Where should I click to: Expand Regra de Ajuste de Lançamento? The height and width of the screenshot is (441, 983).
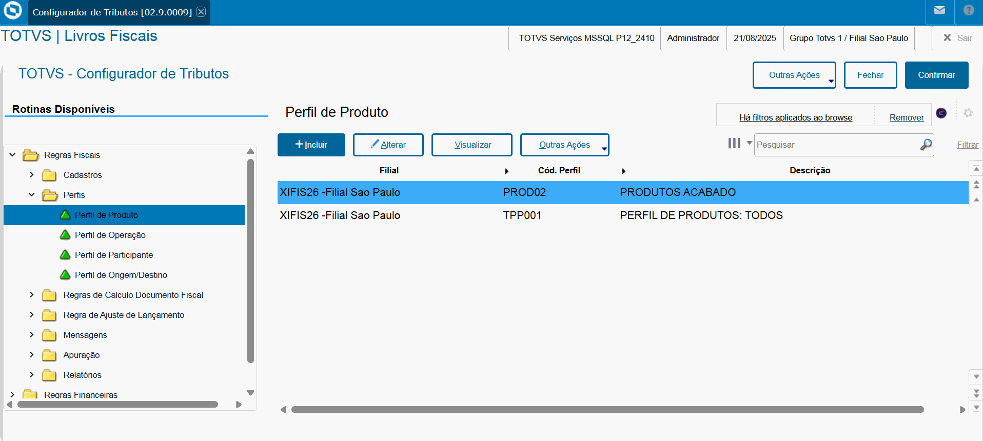point(32,315)
